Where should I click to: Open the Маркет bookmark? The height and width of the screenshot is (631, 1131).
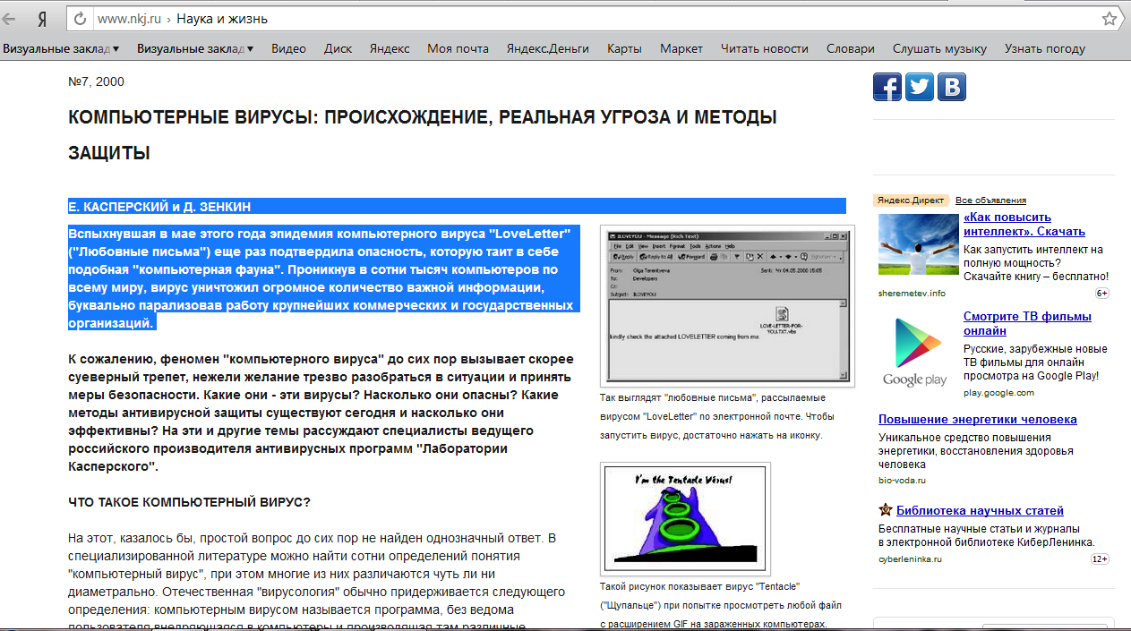click(681, 49)
